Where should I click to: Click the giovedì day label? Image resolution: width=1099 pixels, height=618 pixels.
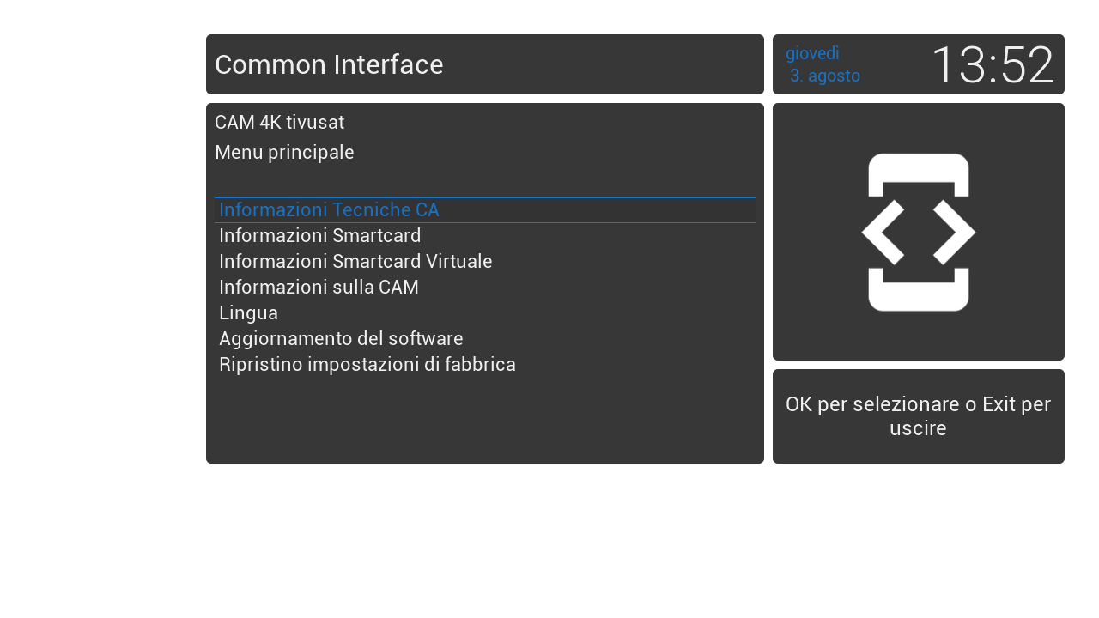coord(812,53)
